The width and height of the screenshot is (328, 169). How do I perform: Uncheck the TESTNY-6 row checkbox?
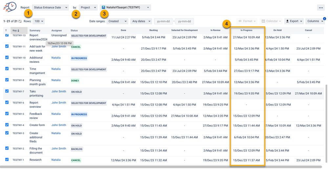tap(7, 102)
